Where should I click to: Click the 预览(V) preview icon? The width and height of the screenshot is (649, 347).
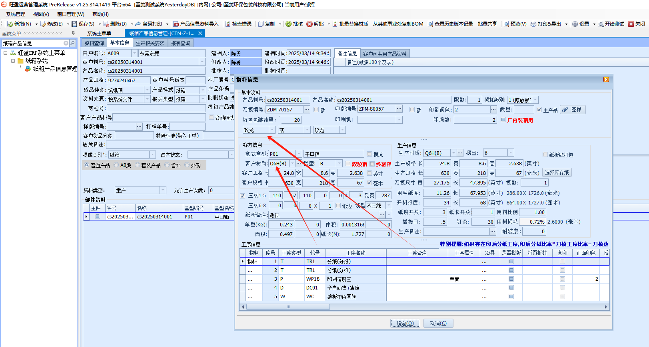[x=506, y=24]
